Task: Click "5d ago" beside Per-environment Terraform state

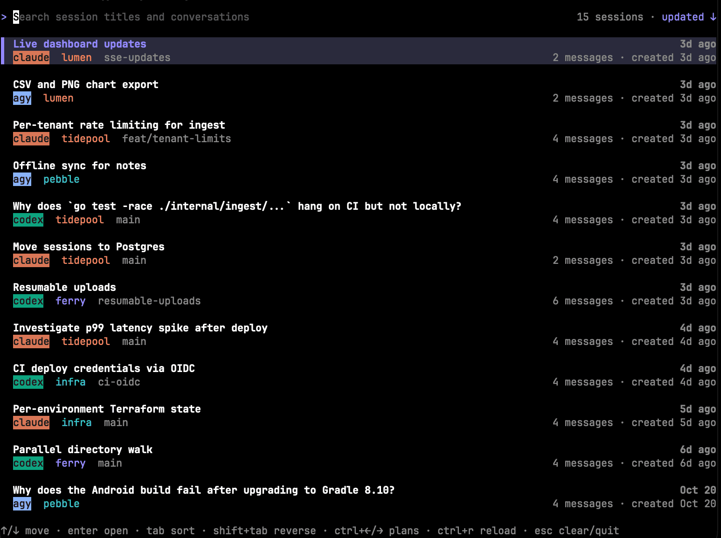Action: 698,409
